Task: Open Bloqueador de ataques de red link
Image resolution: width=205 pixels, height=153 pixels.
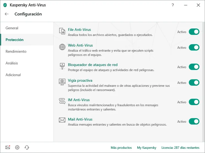Action: tap(93, 65)
